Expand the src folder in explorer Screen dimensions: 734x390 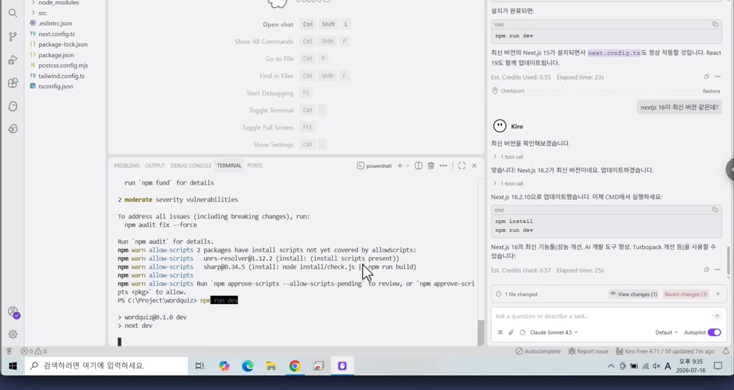coord(42,13)
